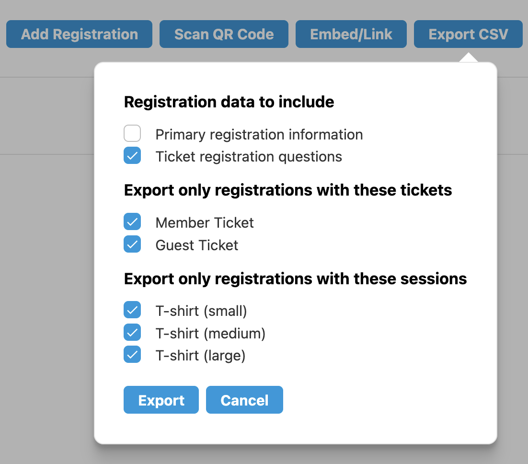Click the 'Guest Ticket' label text
The image size is (528, 464).
[197, 245]
